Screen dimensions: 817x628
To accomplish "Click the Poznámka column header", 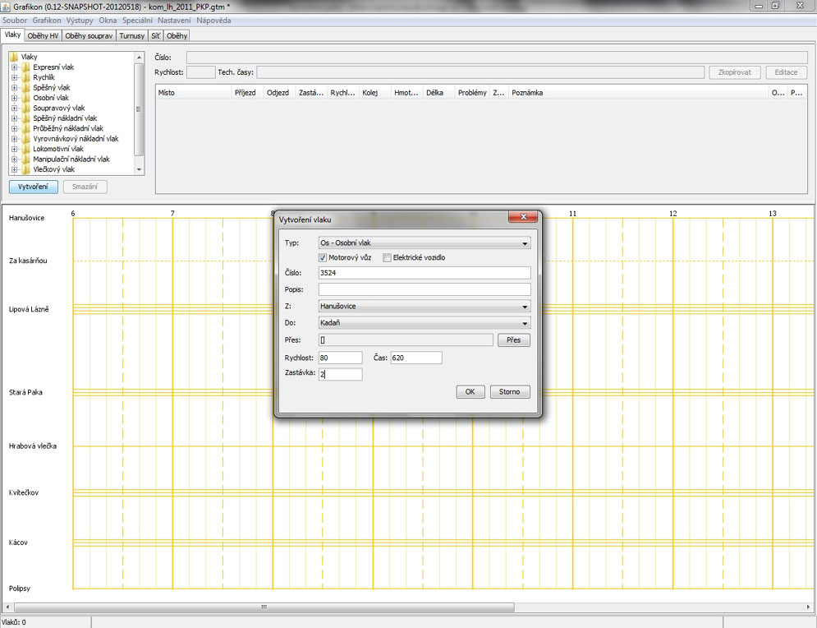I will click(x=638, y=93).
